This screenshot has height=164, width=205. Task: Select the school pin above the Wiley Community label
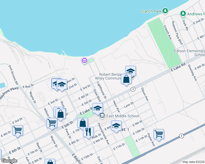click(x=130, y=71)
